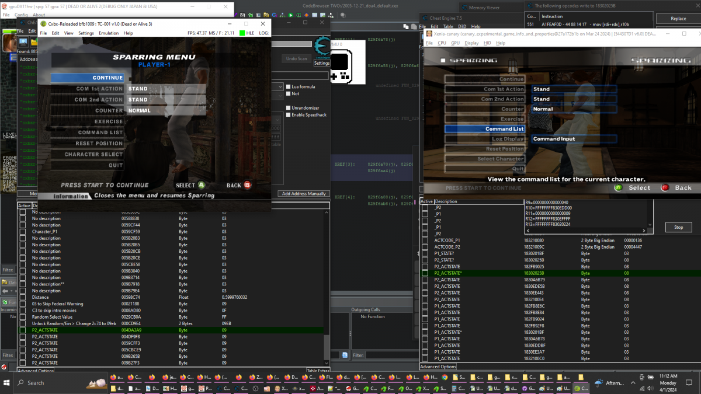The height and width of the screenshot is (394, 701).
Task: Select Command List in the Xenia sparring menu
Action: 485,129
